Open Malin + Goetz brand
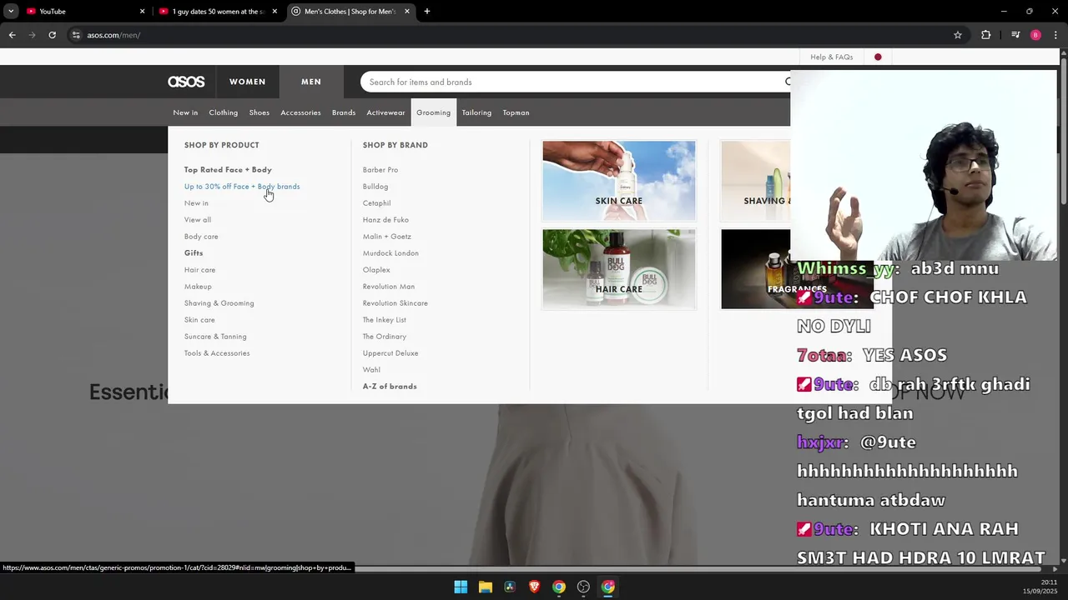1068x600 pixels. click(x=387, y=237)
